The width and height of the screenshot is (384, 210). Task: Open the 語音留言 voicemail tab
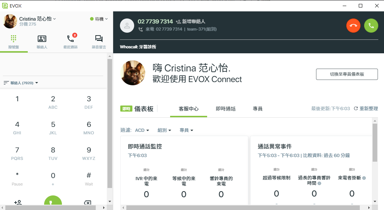pos(99,42)
